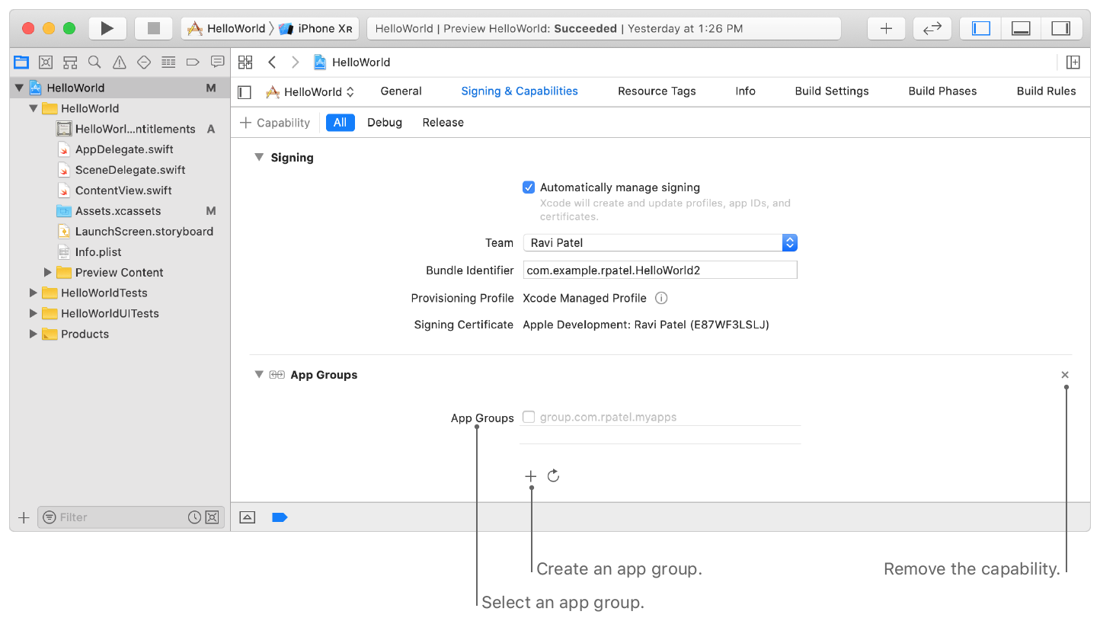Open the Build Phases tab
The height and width of the screenshot is (621, 1100).
click(x=942, y=91)
